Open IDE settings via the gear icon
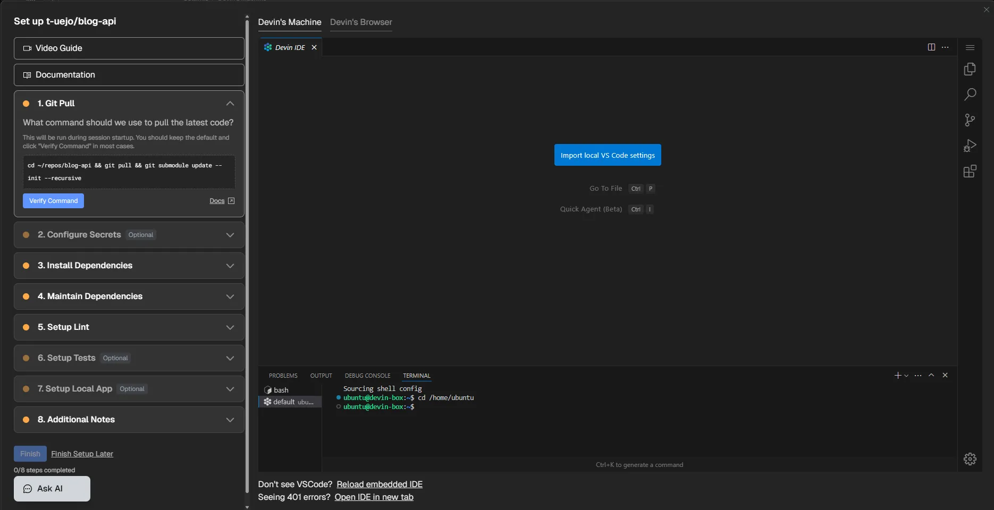This screenshot has width=994, height=510. pos(970,458)
